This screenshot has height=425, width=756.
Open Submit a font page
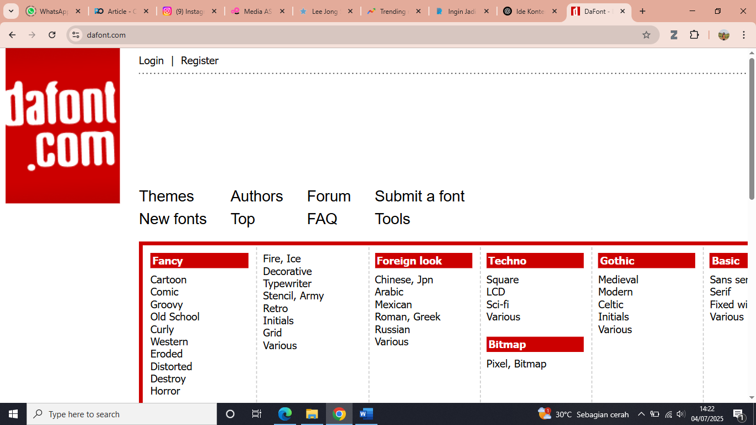[x=420, y=196]
